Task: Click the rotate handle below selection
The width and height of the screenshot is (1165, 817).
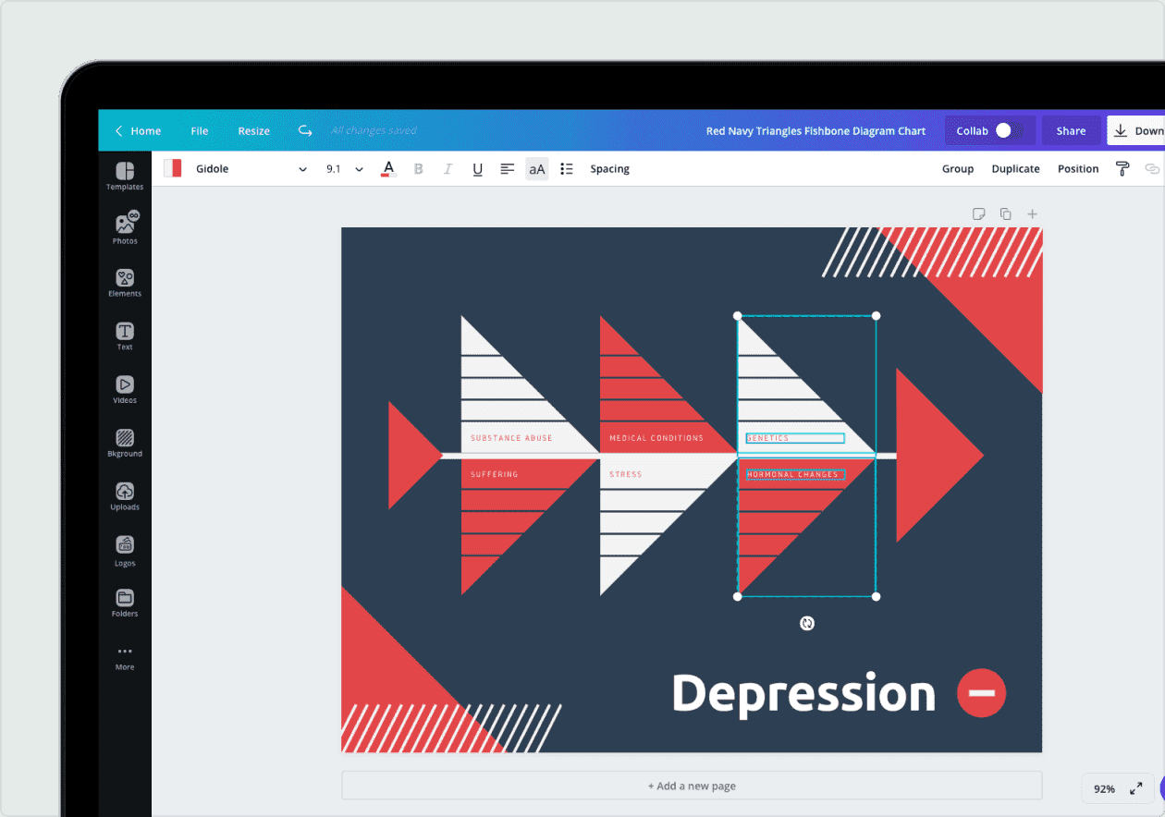Action: click(807, 624)
